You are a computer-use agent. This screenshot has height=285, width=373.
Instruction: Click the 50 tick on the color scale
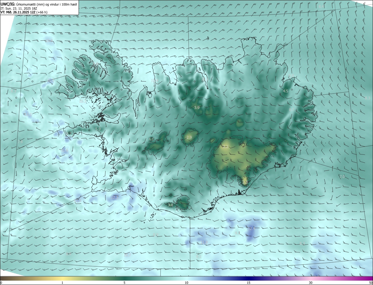pyautogui.click(x=371, y=283)
